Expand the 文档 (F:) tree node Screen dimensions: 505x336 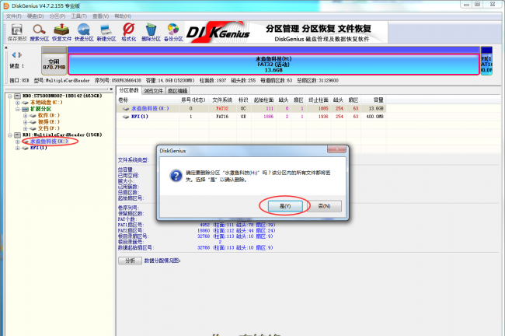[x=25, y=128]
